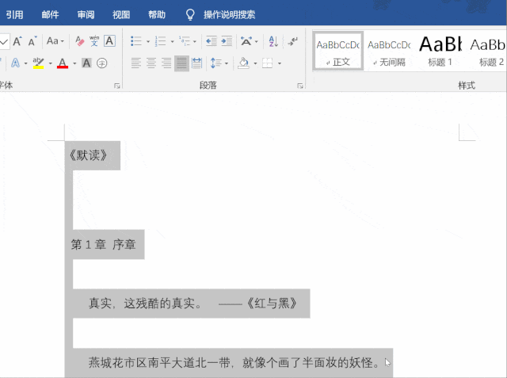Click the Shrink Font icon

pyautogui.click(x=32, y=41)
